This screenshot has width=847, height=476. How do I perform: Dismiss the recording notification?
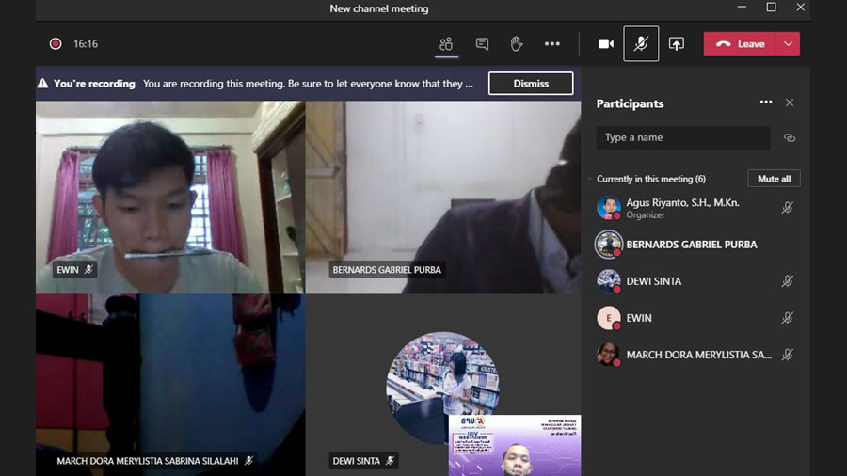click(531, 84)
